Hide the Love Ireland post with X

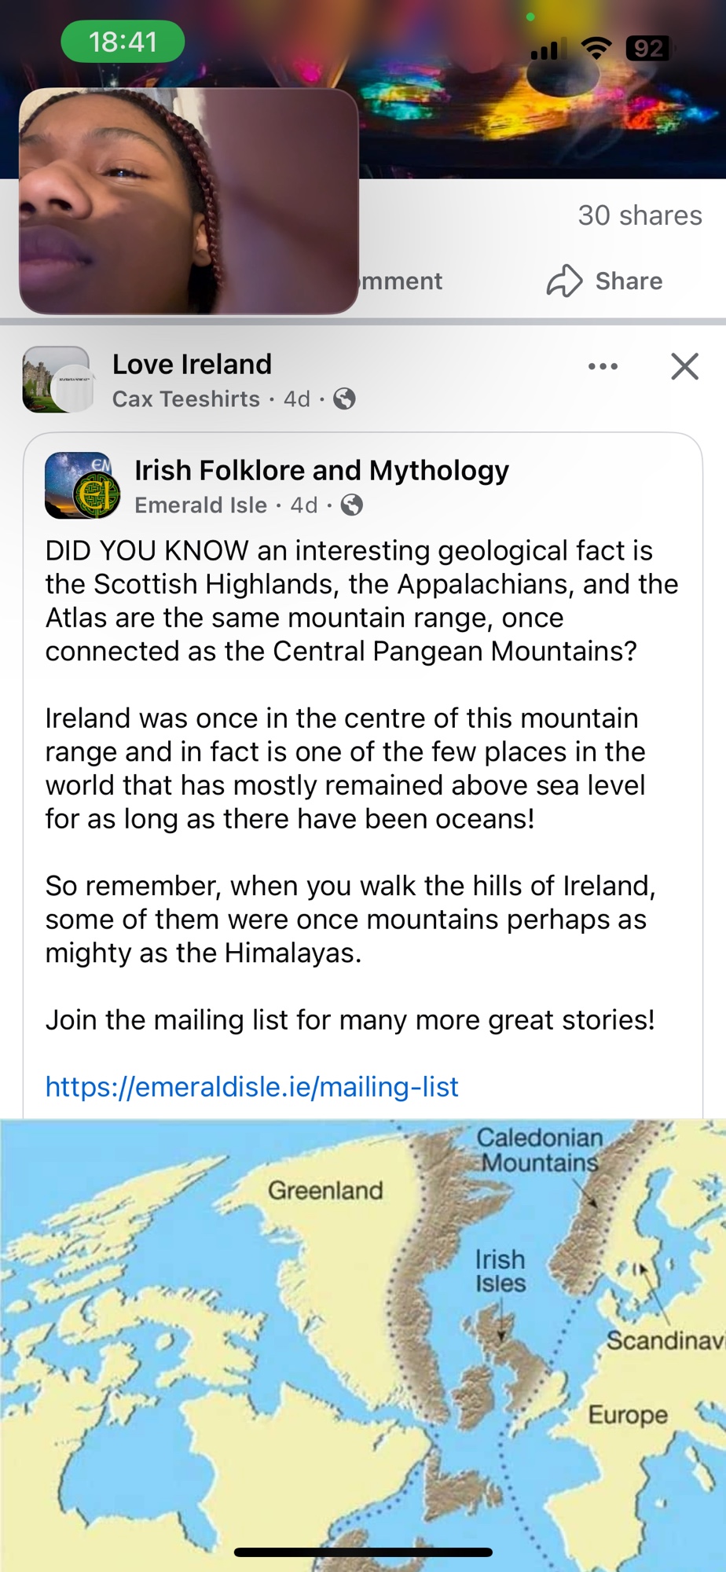coord(684,366)
